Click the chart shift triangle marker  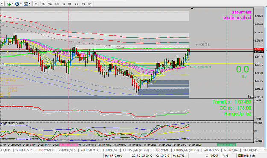192,8
